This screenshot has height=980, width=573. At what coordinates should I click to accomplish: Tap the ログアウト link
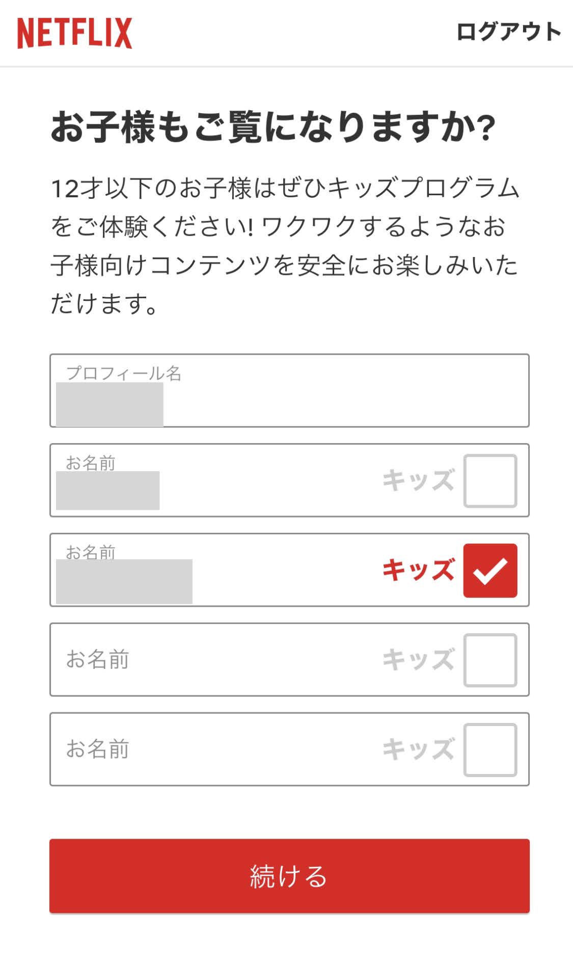[x=508, y=32]
